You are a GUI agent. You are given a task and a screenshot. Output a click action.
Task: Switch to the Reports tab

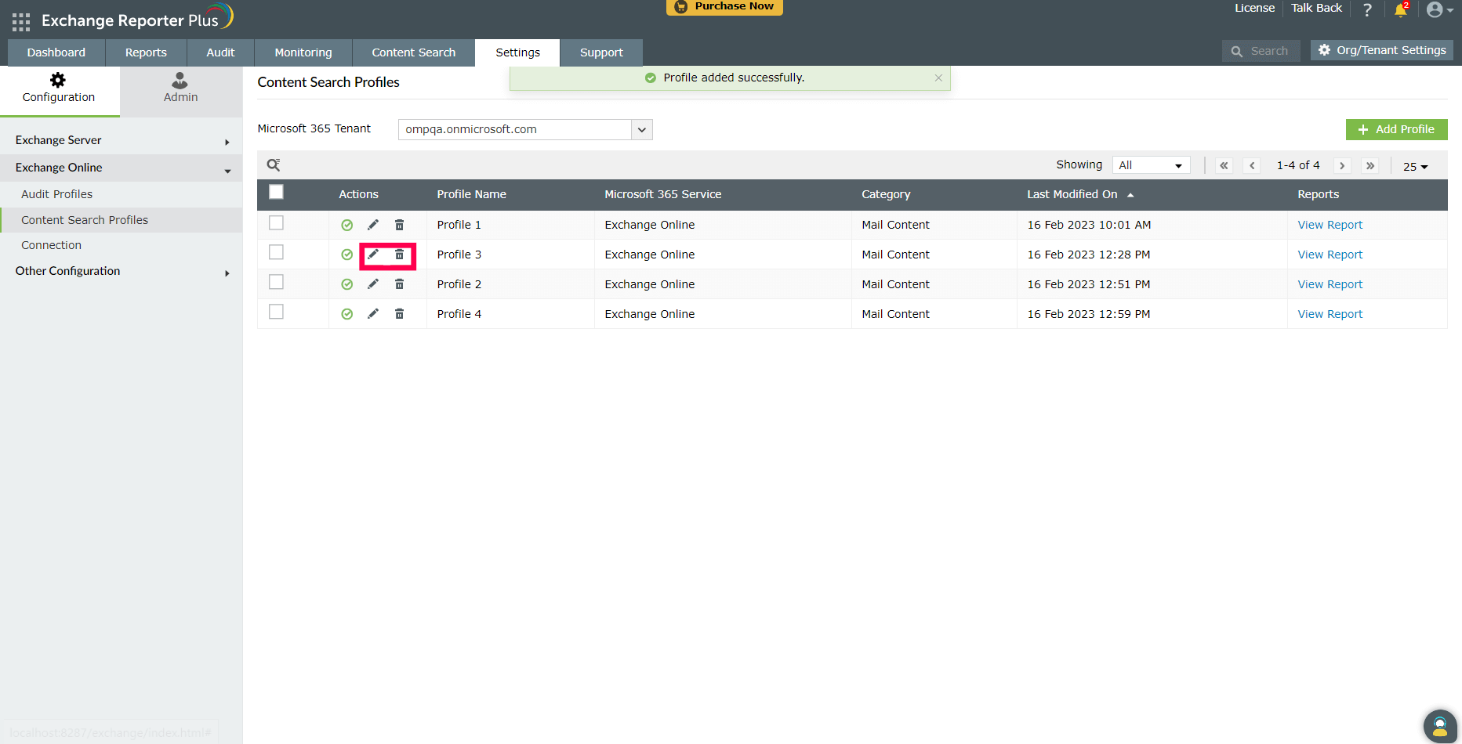tap(146, 52)
